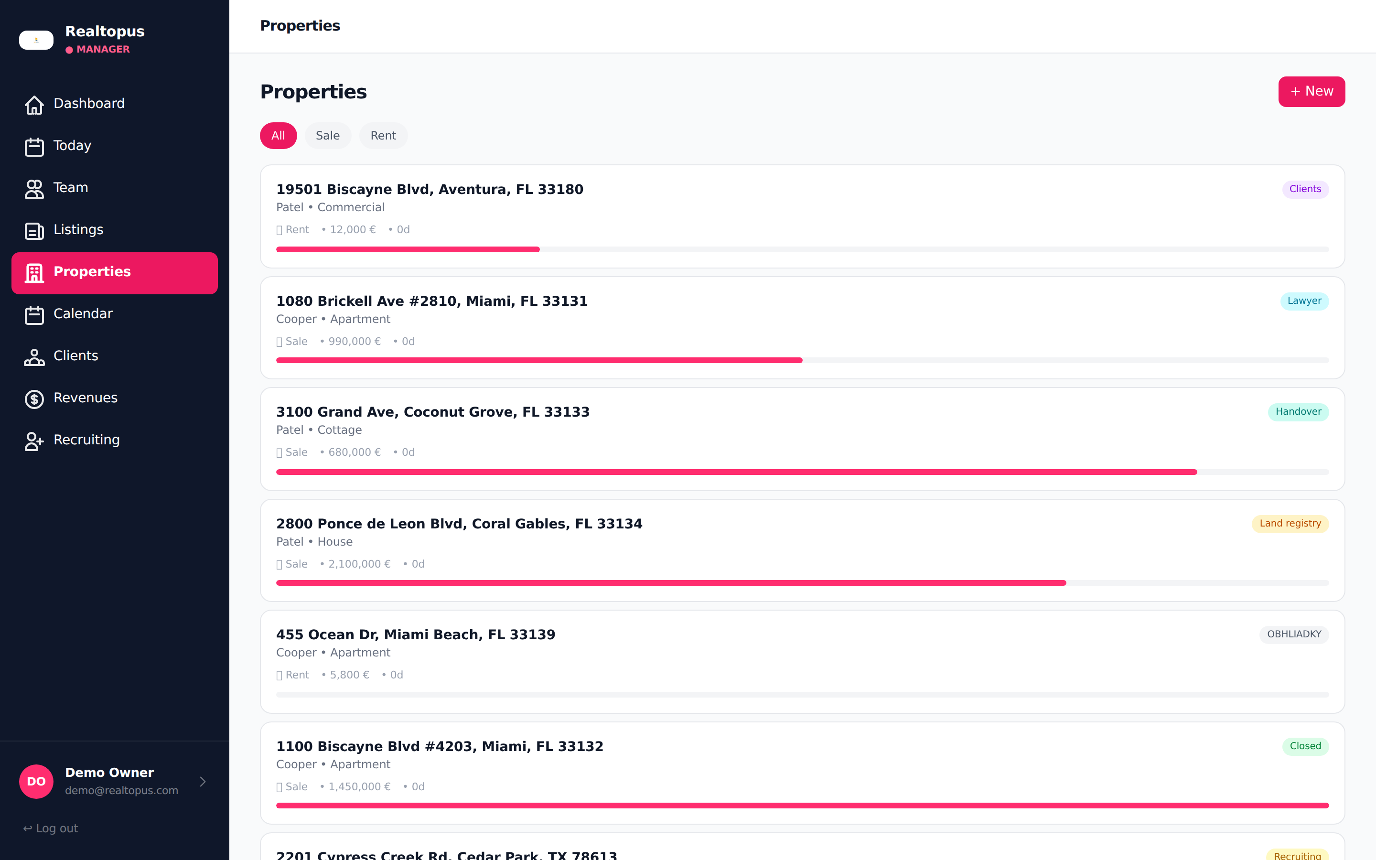Image resolution: width=1376 pixels, height=860 pixels.
Task: Click the Log out link
Action: pyautogui.click(x=51, y=828)
